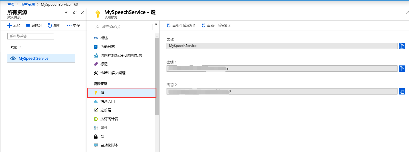Sort by 名称 column arrows
Image resolution: width=409 pixels, height=152 pixels.
point(21,48)
